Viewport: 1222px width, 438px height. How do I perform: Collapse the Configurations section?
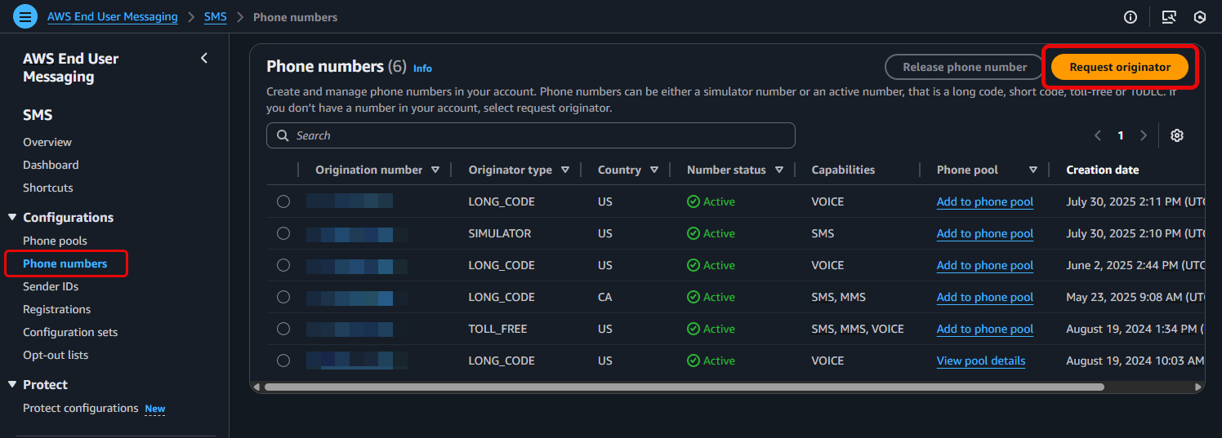[x=12, y=218]
